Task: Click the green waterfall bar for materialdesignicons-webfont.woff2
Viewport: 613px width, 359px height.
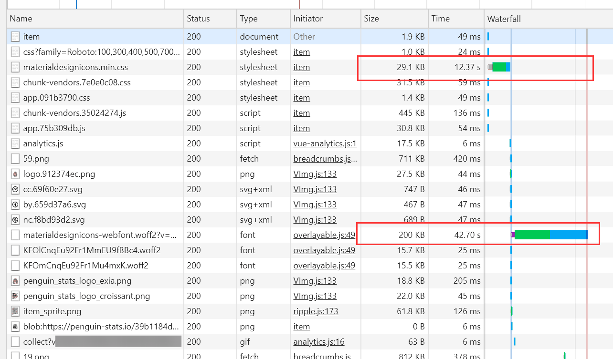Action: [x=532, y=235]
